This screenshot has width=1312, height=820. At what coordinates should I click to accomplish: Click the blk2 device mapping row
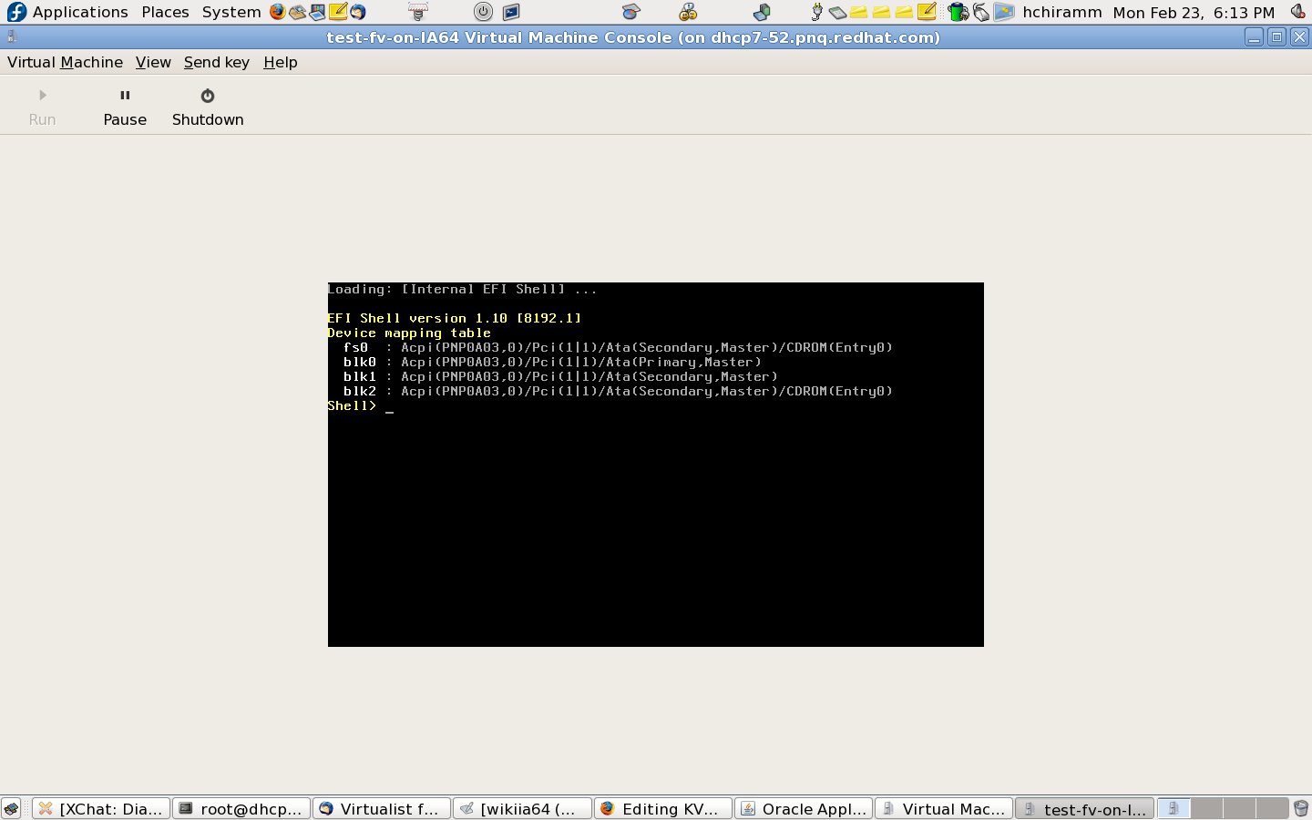(618, 391)
